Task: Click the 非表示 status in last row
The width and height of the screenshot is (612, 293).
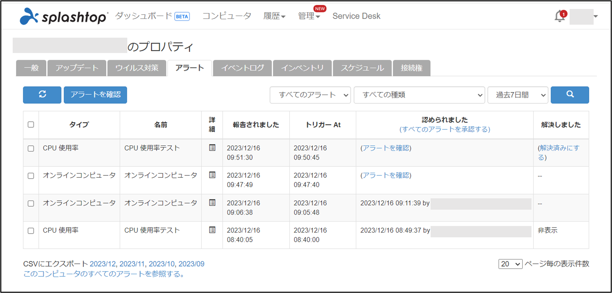Action: pos(548,230)
